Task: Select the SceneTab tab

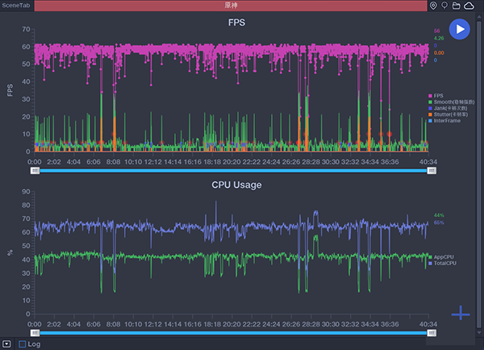Action: coord(16,6)
